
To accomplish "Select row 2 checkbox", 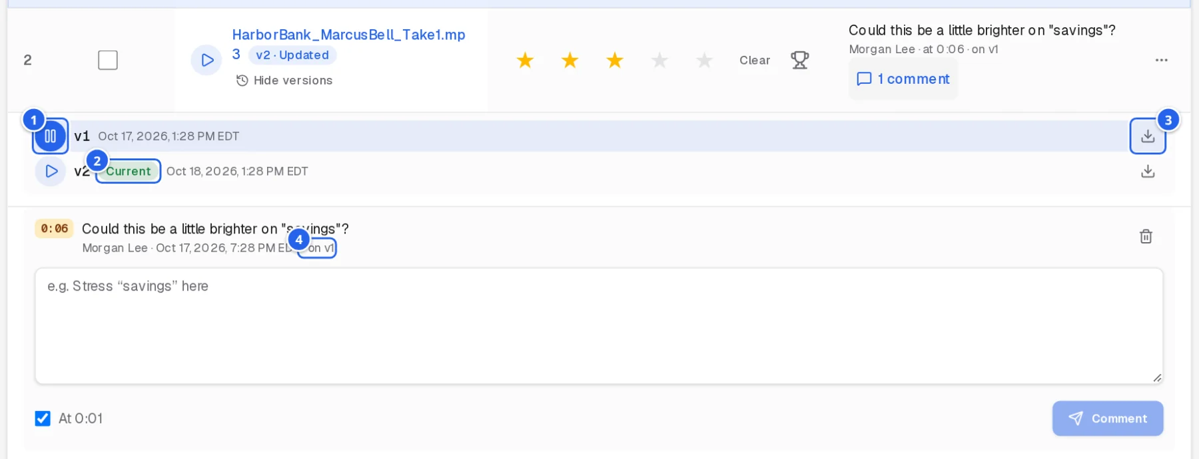I will [108, 60].
